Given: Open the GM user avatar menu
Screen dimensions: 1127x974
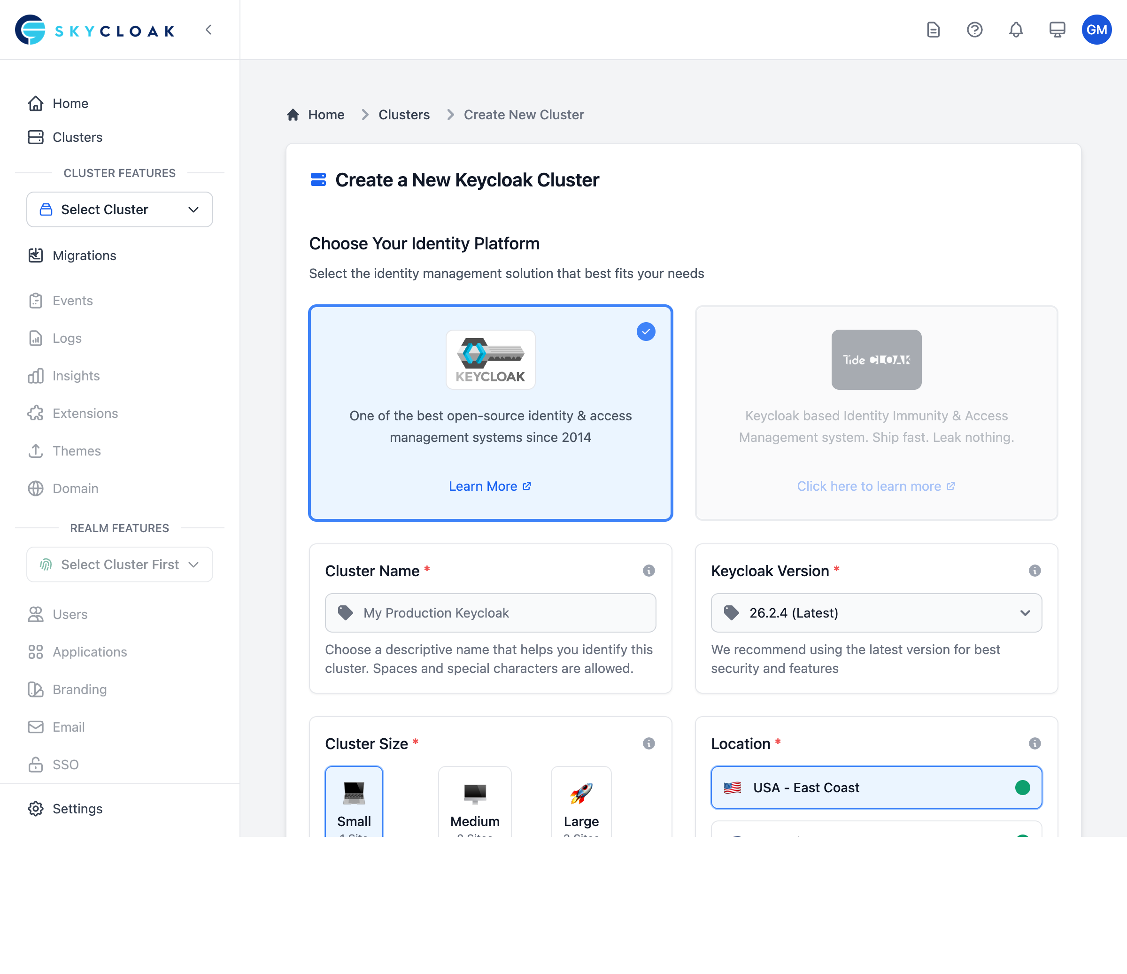Looking at the screenshot, I should pyautogui.click(x=1096, y=30).
